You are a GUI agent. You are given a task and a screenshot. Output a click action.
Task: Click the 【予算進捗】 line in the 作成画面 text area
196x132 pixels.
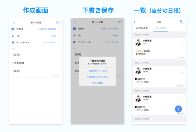[19, 63]
